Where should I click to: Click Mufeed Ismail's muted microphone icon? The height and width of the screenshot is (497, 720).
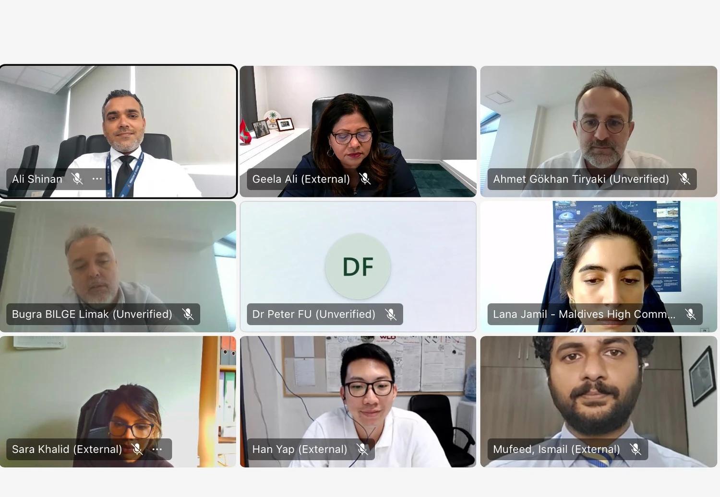636,449
